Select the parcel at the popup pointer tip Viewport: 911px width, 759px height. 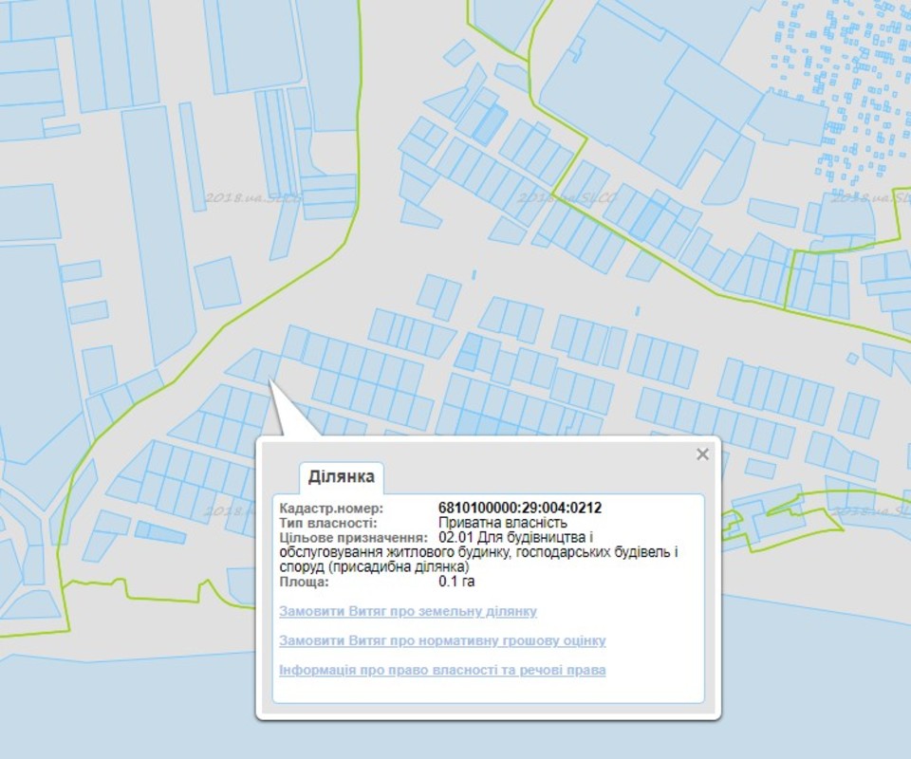267,370
